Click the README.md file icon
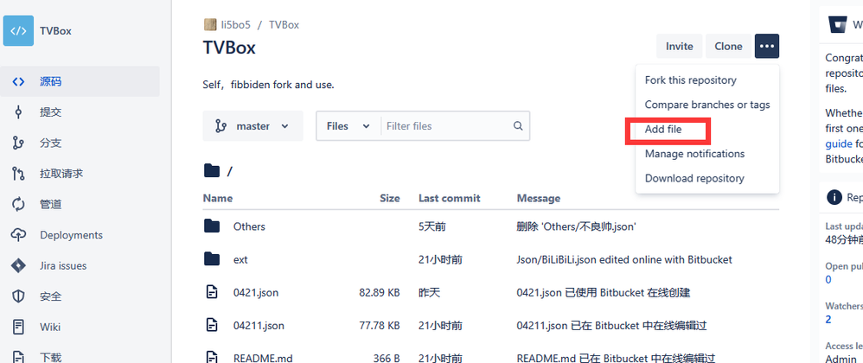The height and width of the screenshot is (363, 863). 211,358
